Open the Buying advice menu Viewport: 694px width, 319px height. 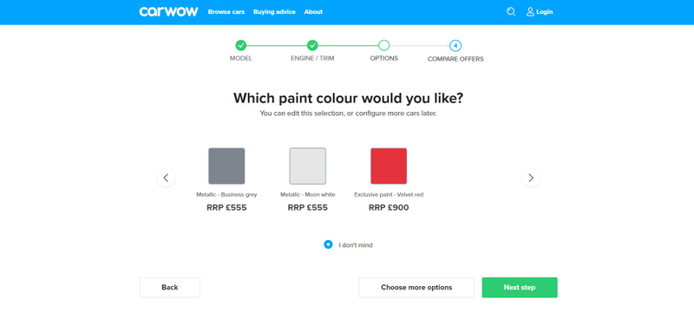pos(274,12)
